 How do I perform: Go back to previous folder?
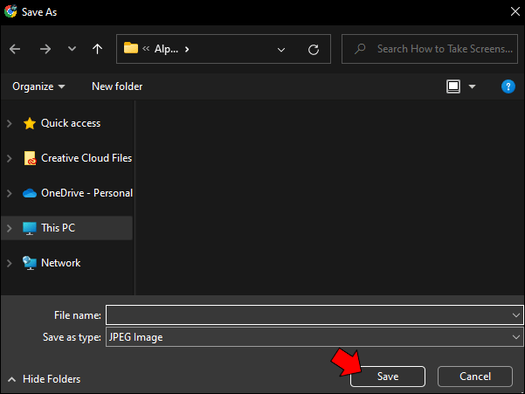(x=15, y=49)
